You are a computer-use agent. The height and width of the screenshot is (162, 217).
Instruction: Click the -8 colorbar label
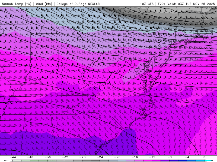[170, 157]
